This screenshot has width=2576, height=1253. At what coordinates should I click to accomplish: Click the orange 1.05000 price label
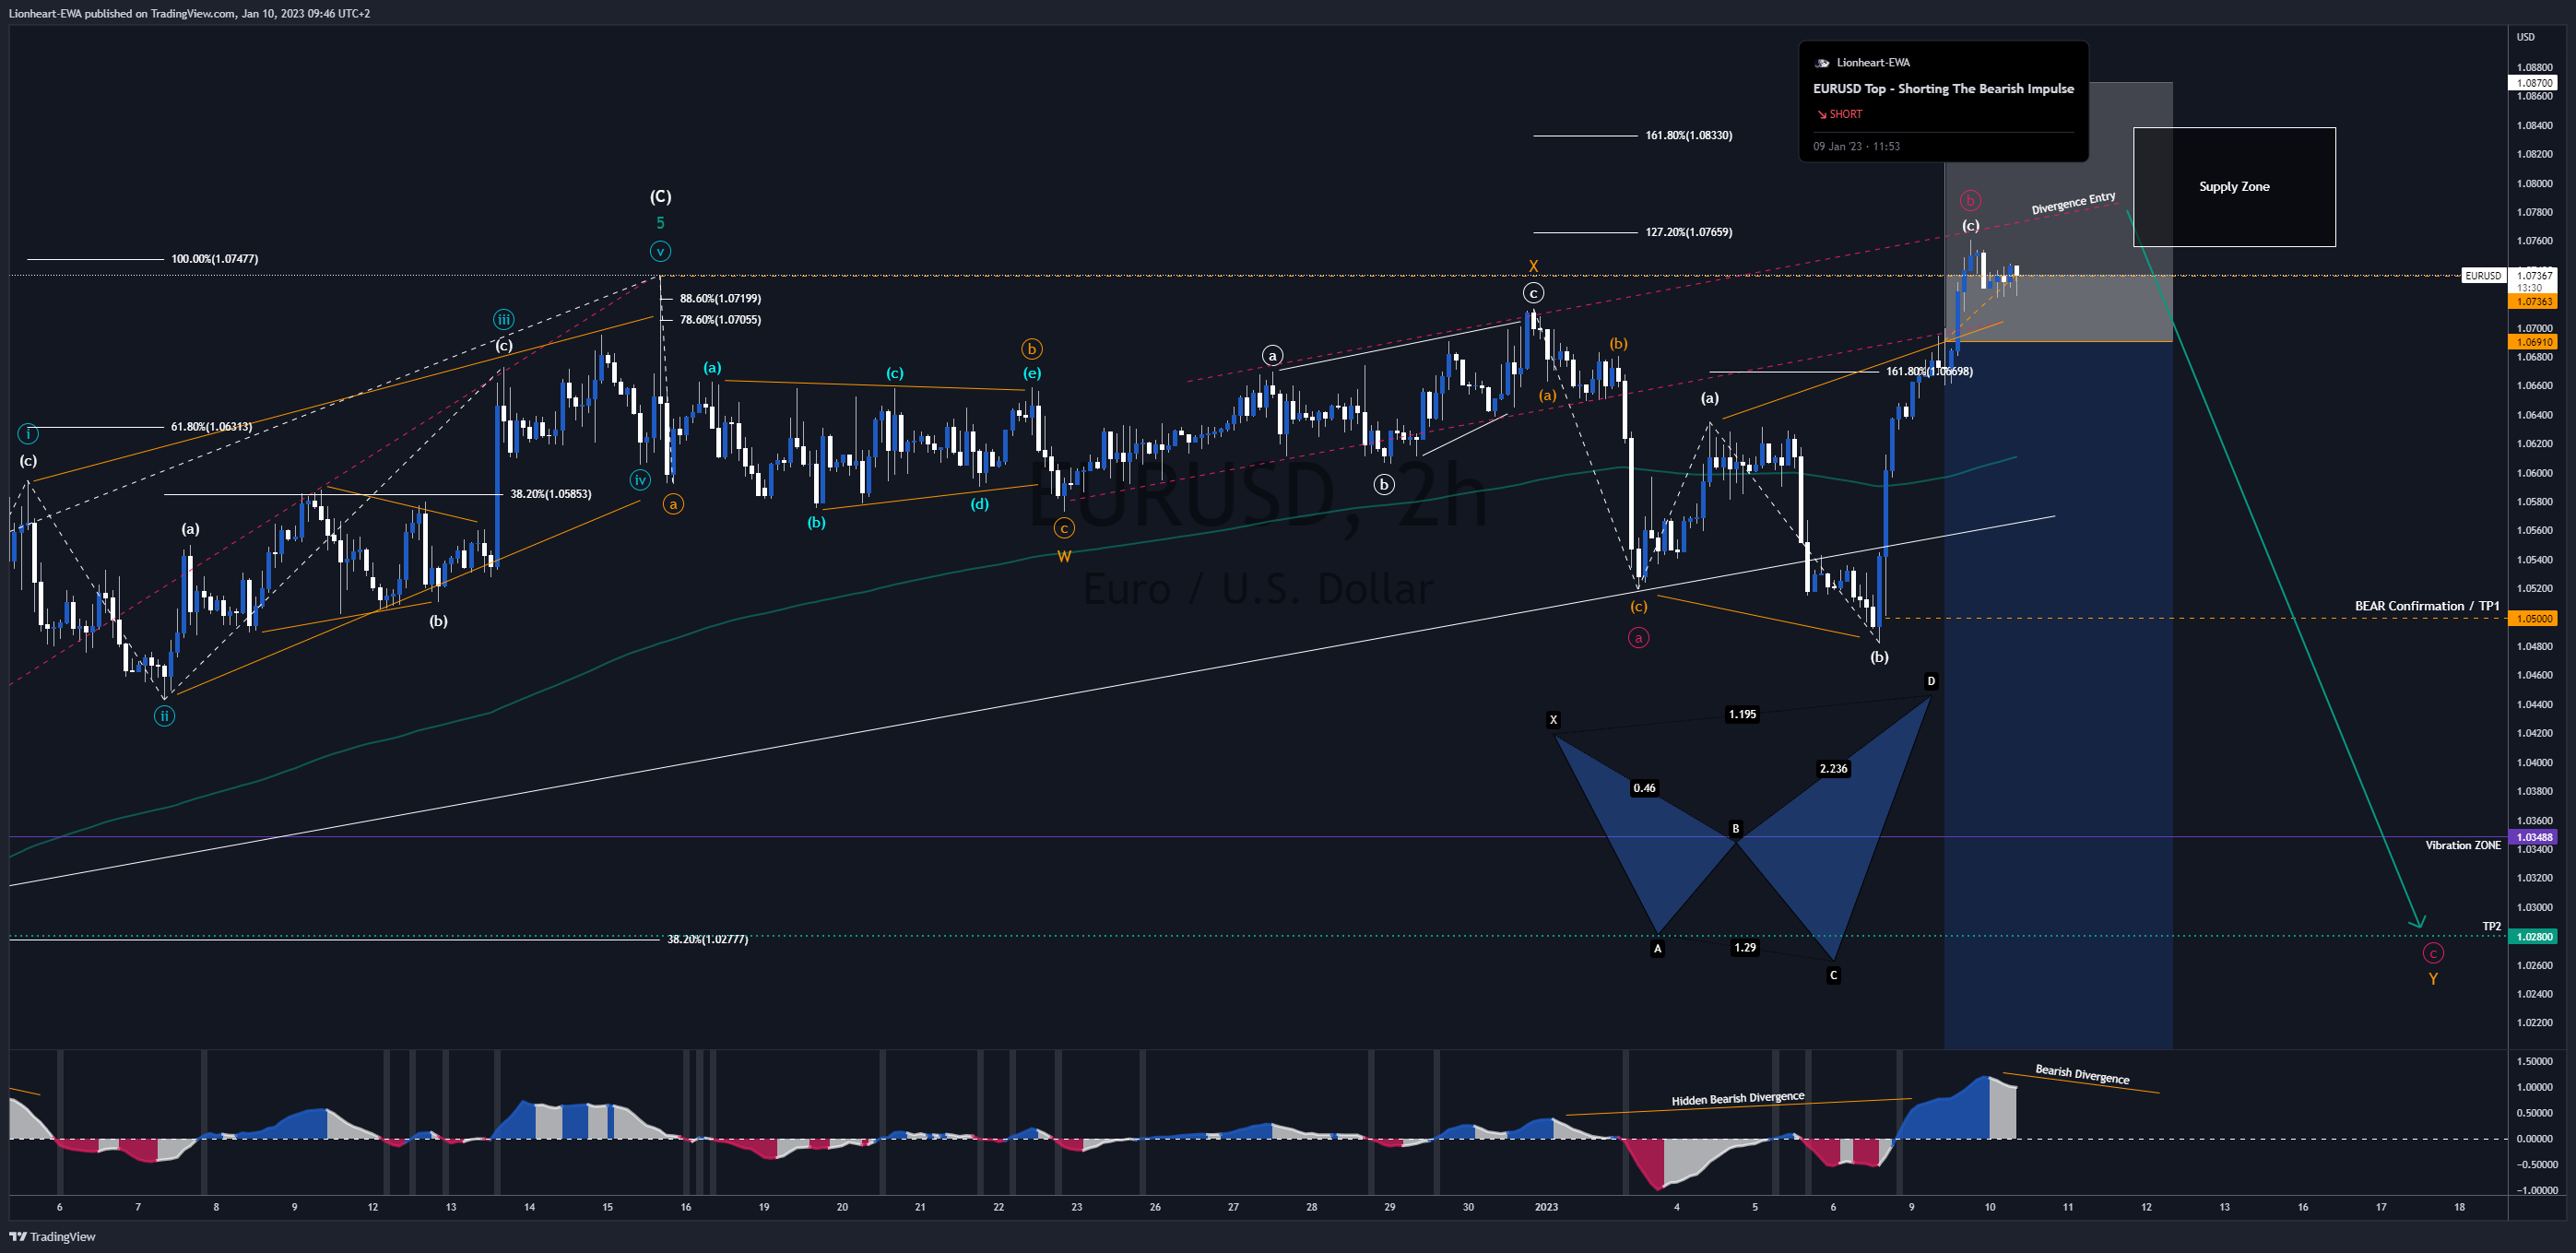pos(2534,618)
